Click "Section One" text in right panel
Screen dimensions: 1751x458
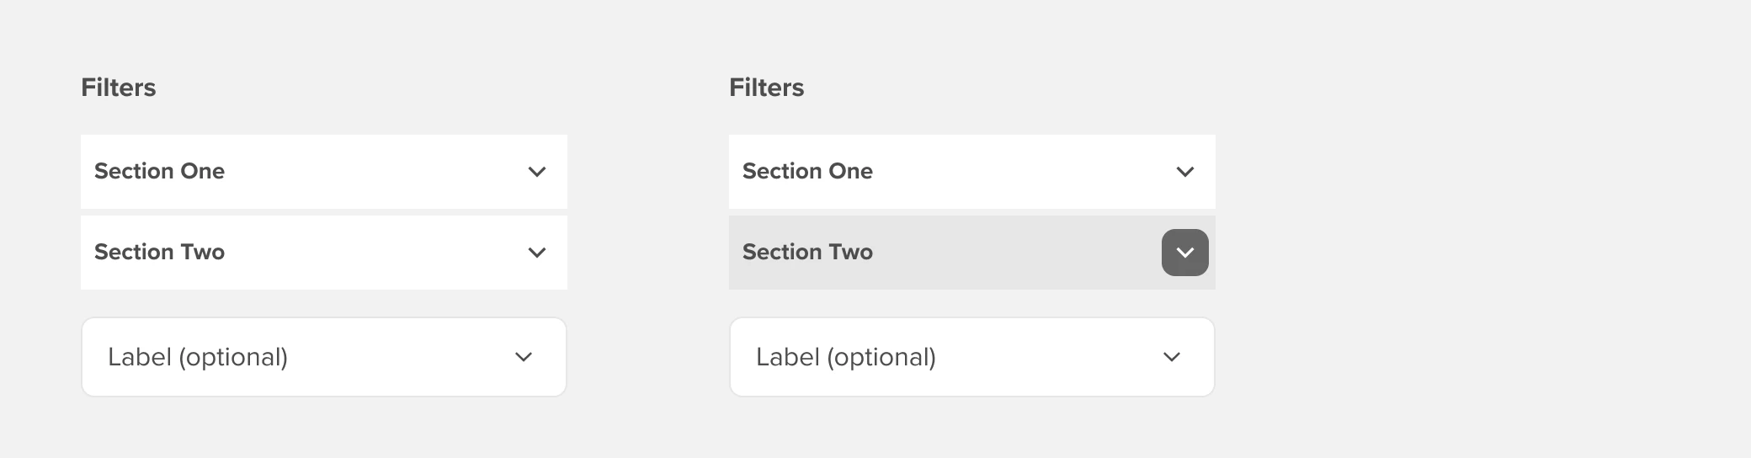pos(807,171)
